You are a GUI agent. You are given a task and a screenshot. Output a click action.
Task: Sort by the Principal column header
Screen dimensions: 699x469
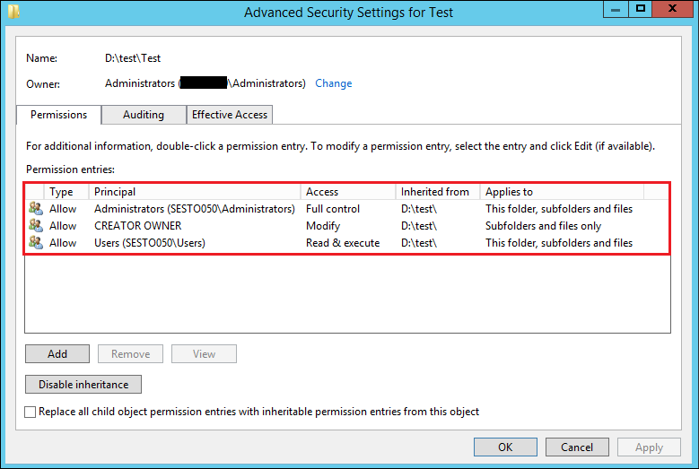(x=195, y=192)
